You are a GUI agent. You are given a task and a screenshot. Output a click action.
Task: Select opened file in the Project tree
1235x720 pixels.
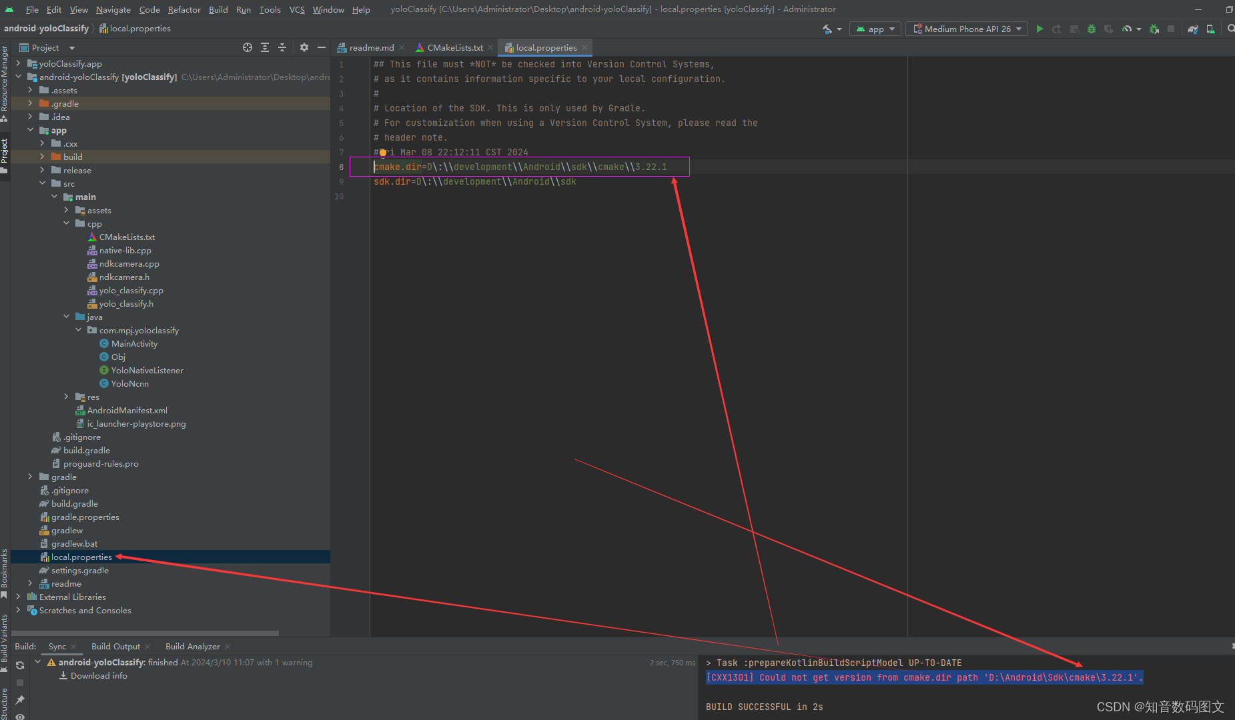coord(248,47)
